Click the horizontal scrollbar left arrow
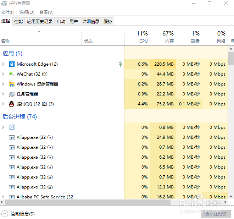The height and width of the screenshot is (219, 234). pyautogui.click(x=2, y=202)
